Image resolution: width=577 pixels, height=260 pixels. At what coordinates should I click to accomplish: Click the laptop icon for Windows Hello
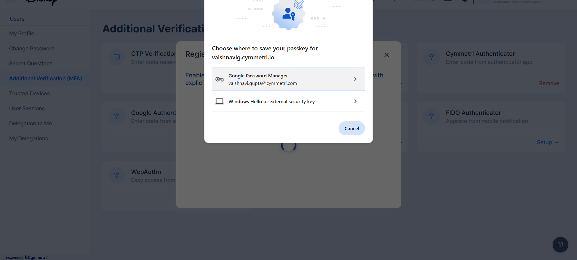[219, 101]
